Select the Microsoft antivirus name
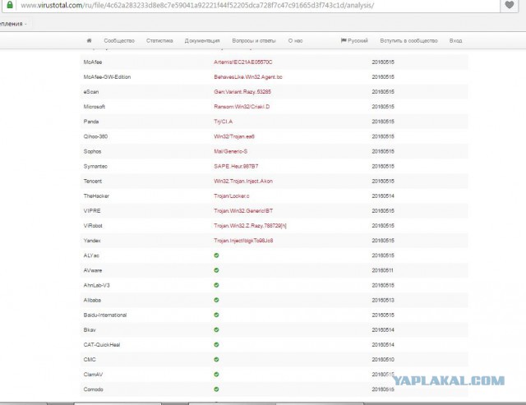The height and width of the screenshot is (405, 526). 94,107
